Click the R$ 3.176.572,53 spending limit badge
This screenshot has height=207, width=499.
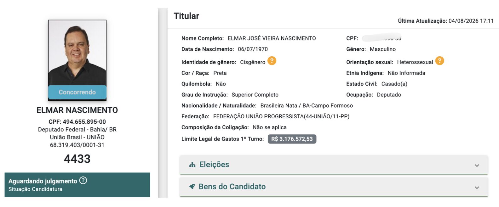point(292,139)
